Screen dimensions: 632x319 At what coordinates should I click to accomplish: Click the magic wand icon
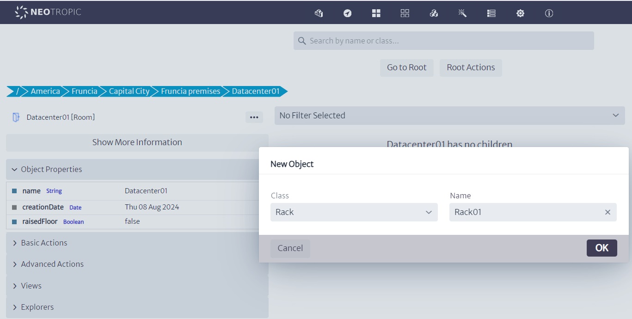click(x=462, y=13)
